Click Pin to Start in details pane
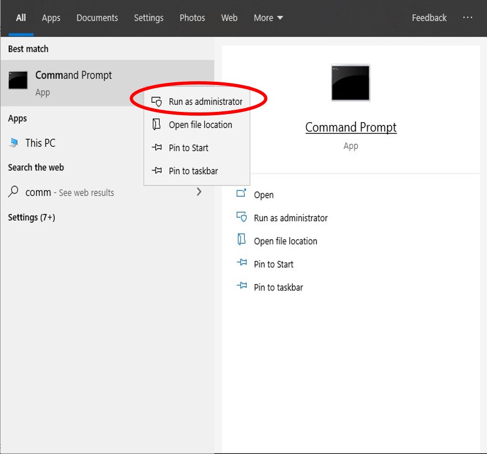This screenshot has height=454, width=487. [273, 264]
